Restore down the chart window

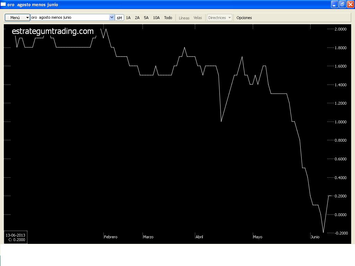pyautogui.click(x=343, y=4)
